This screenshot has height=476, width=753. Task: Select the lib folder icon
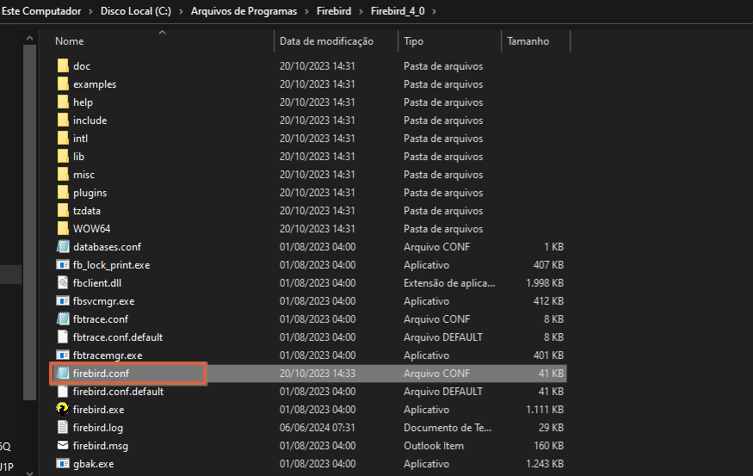[x=63, y=157]
